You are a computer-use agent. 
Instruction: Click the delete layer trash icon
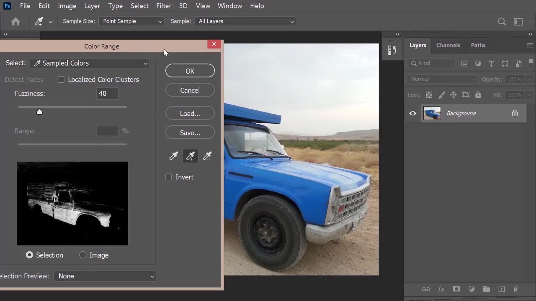tap(517, 289)
